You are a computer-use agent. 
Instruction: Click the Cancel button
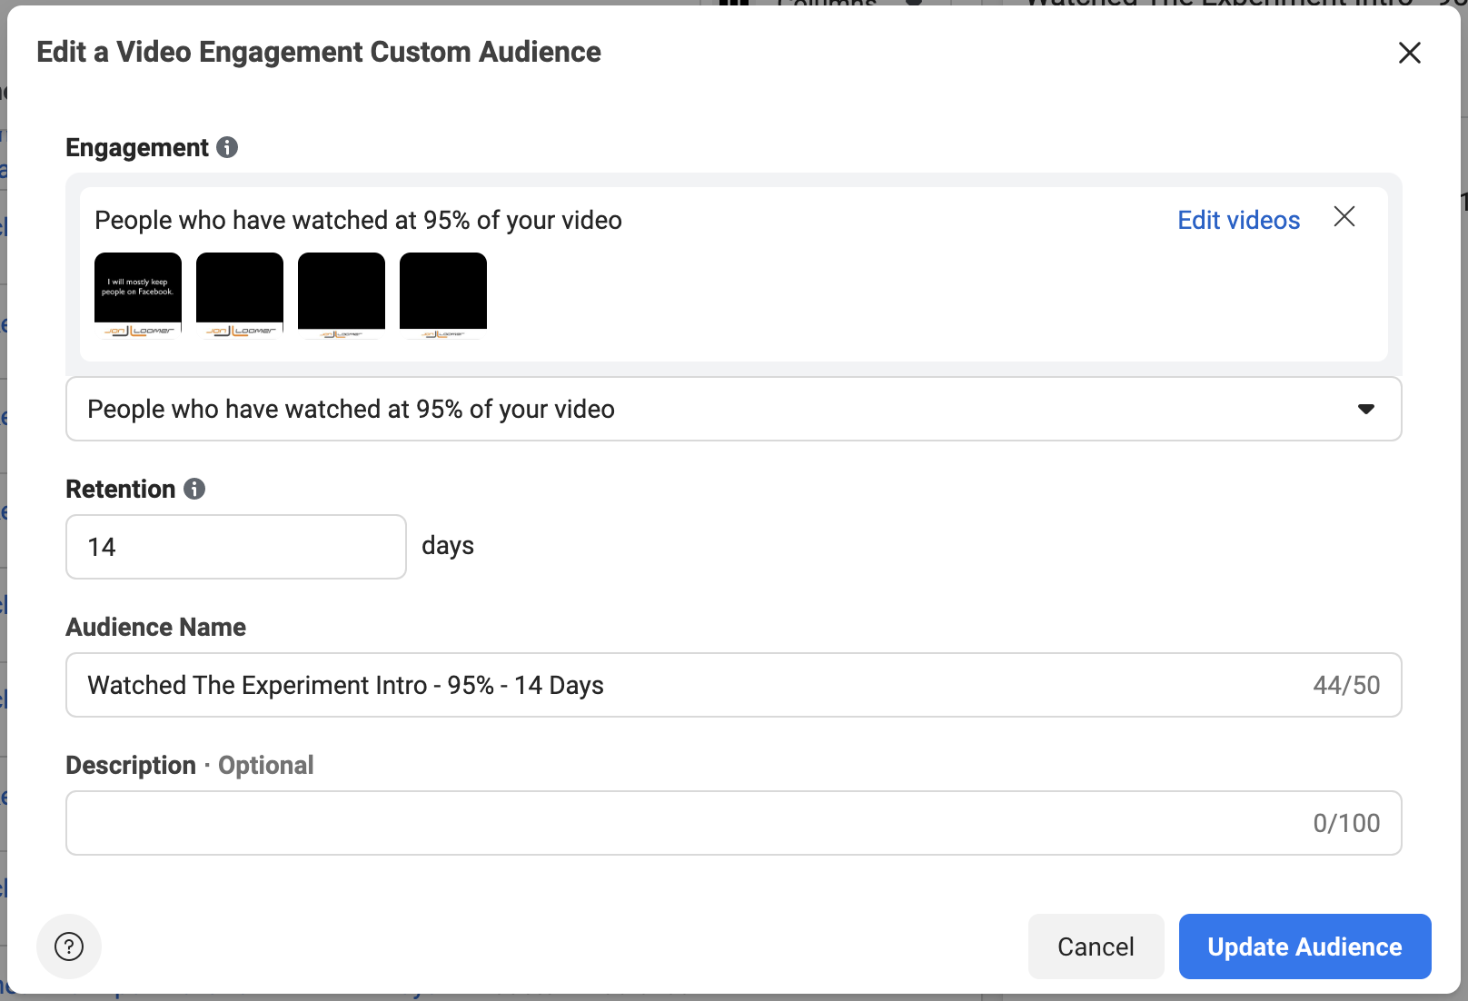point(1096,946)
